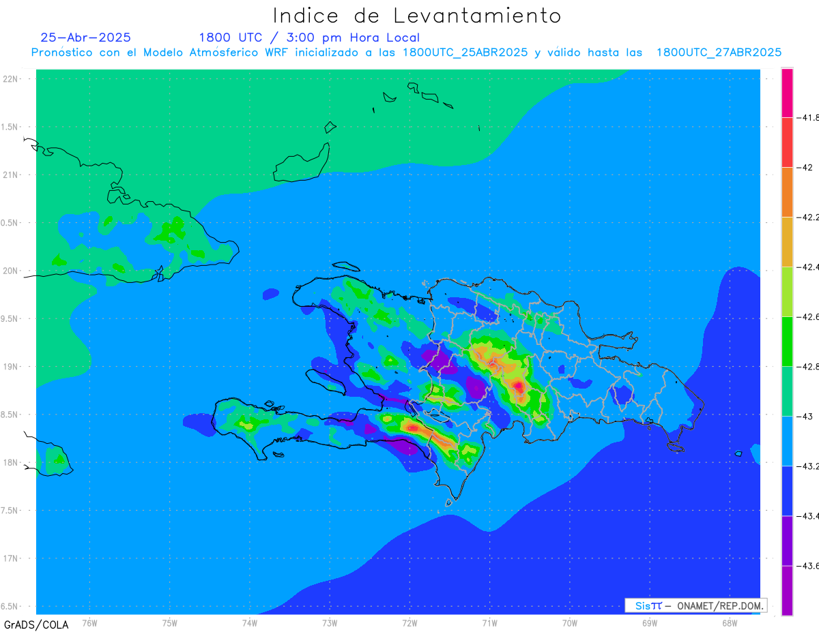The image size is (819, 632).
Task: Click the latitude label "21N"
Action: point(10,175)
